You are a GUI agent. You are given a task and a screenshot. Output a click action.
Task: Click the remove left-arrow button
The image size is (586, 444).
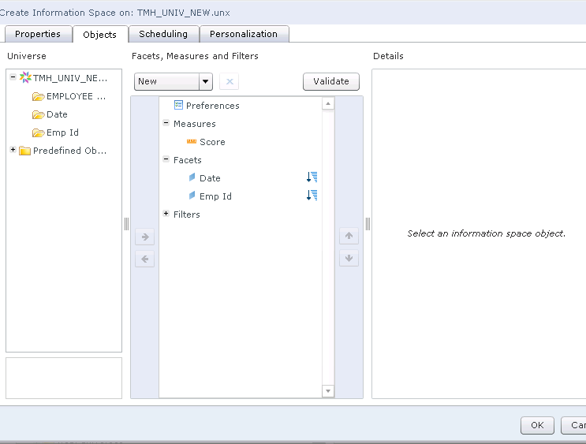pos(145,259)
